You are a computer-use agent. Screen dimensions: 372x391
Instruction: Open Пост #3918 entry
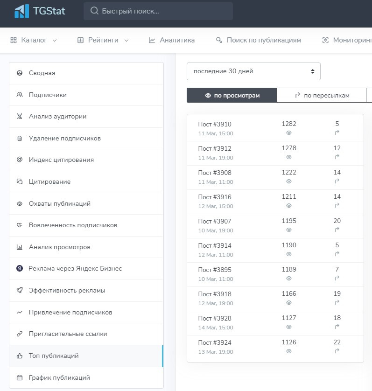[x=275, y=299]
